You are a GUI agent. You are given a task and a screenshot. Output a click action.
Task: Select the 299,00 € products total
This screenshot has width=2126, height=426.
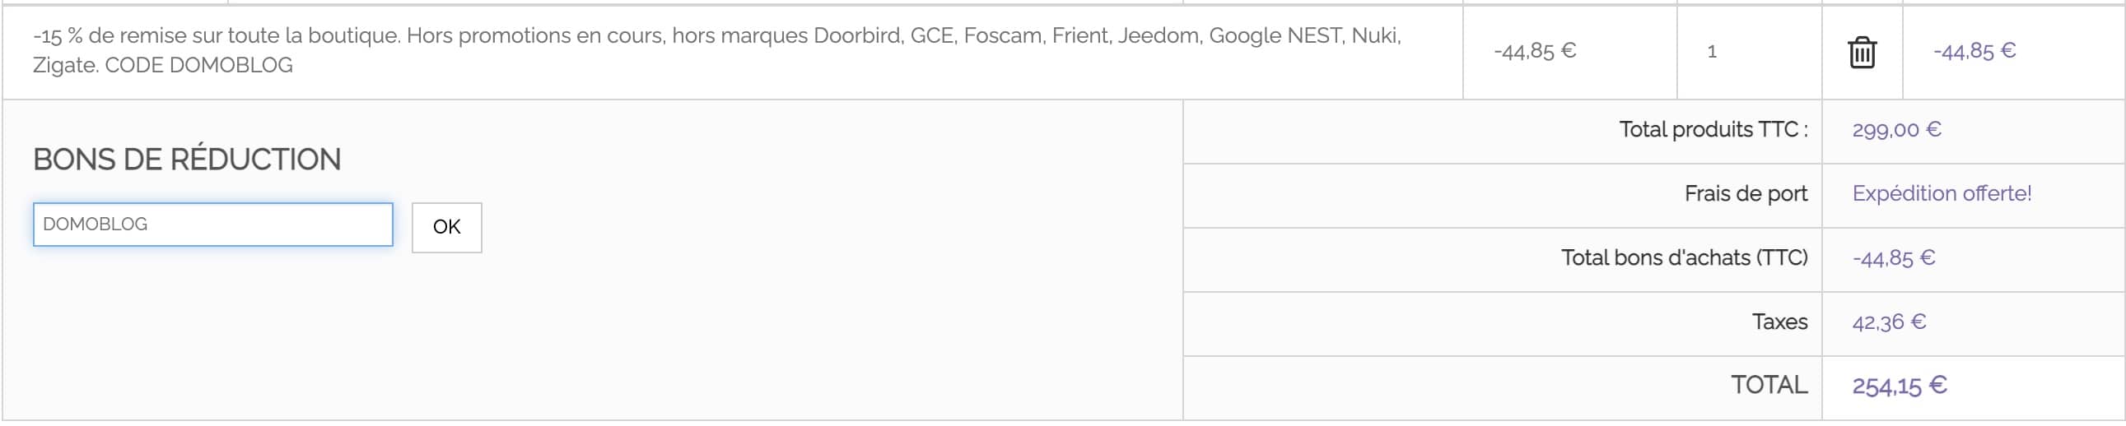(1896, 129)
